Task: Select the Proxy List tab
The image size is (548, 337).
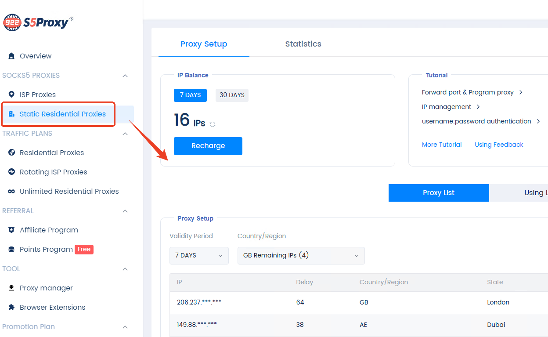Action: tap(438, 193)
